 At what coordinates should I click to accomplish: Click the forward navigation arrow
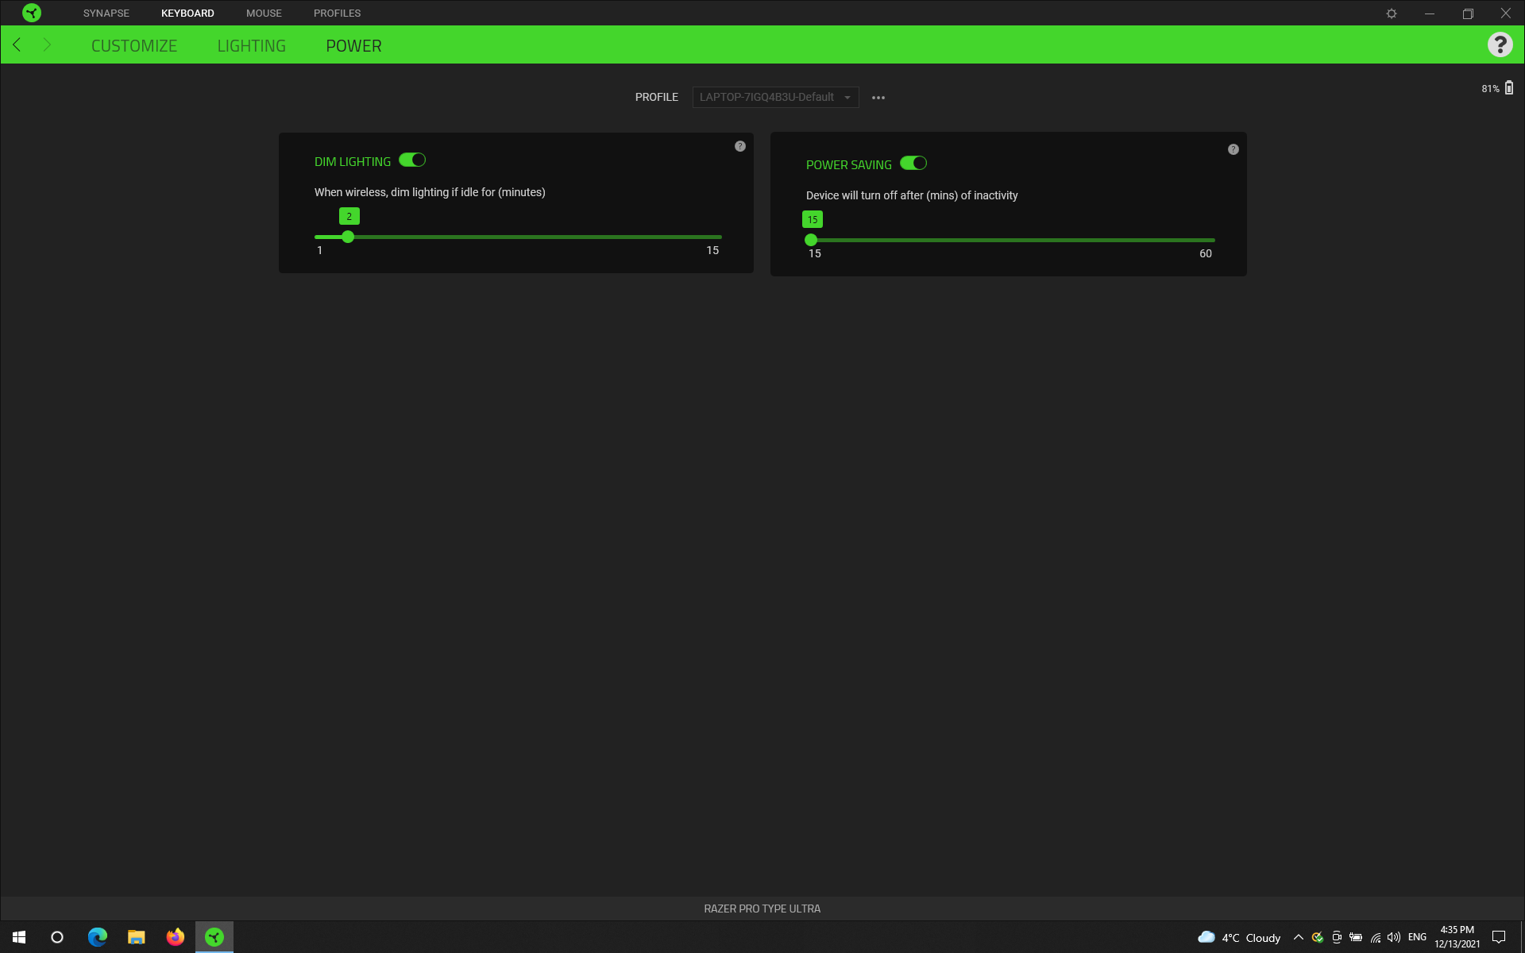click(47, 45)
